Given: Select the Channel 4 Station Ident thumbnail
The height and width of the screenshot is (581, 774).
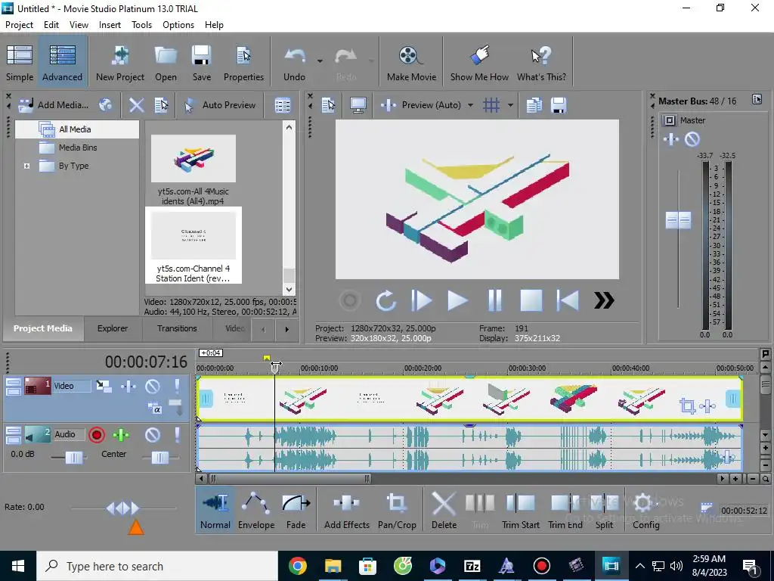Looking at the screenshot, I should tap(193, 236).
